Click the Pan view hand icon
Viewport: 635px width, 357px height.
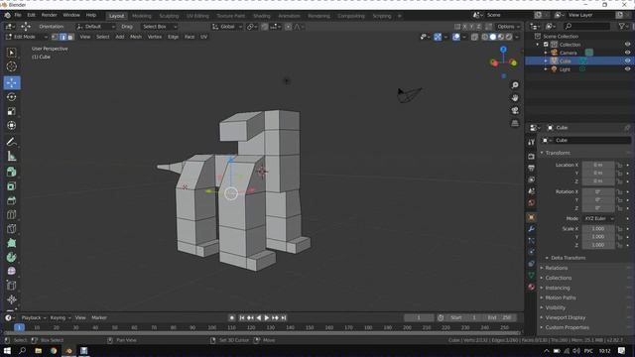click(x=515, y=98)
